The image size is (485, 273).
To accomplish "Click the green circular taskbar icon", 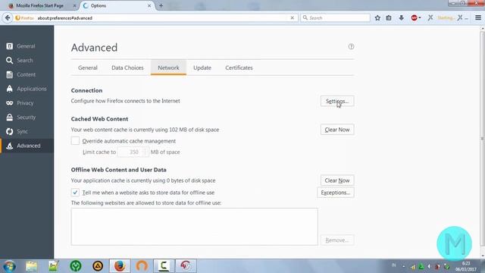I will [x=76, y=266].
